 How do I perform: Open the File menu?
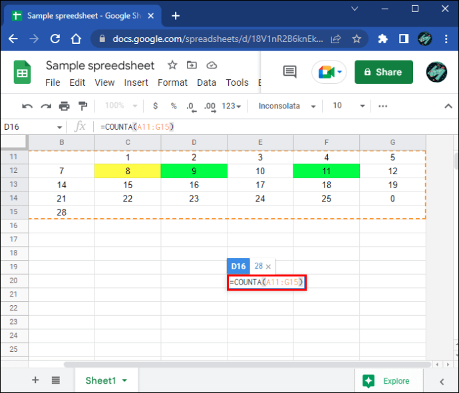pyautogui.click(x=53, y=83)
